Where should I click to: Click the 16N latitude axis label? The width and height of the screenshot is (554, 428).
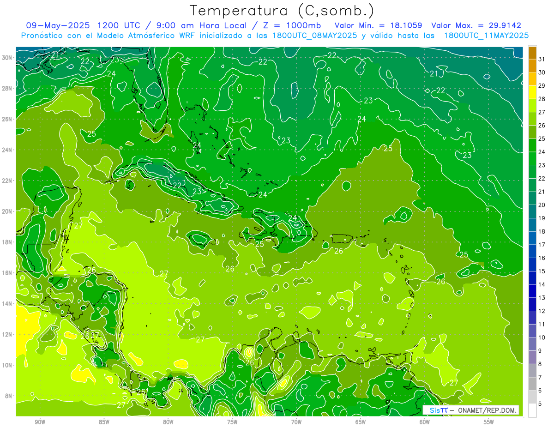[x=7, y=273]
